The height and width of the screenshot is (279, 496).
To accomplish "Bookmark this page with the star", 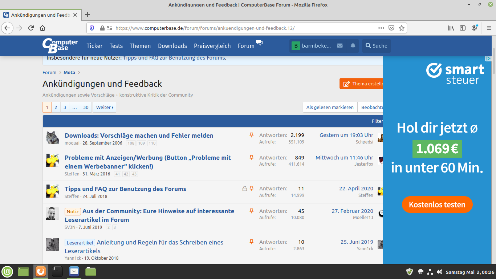I will click(402, 28).
